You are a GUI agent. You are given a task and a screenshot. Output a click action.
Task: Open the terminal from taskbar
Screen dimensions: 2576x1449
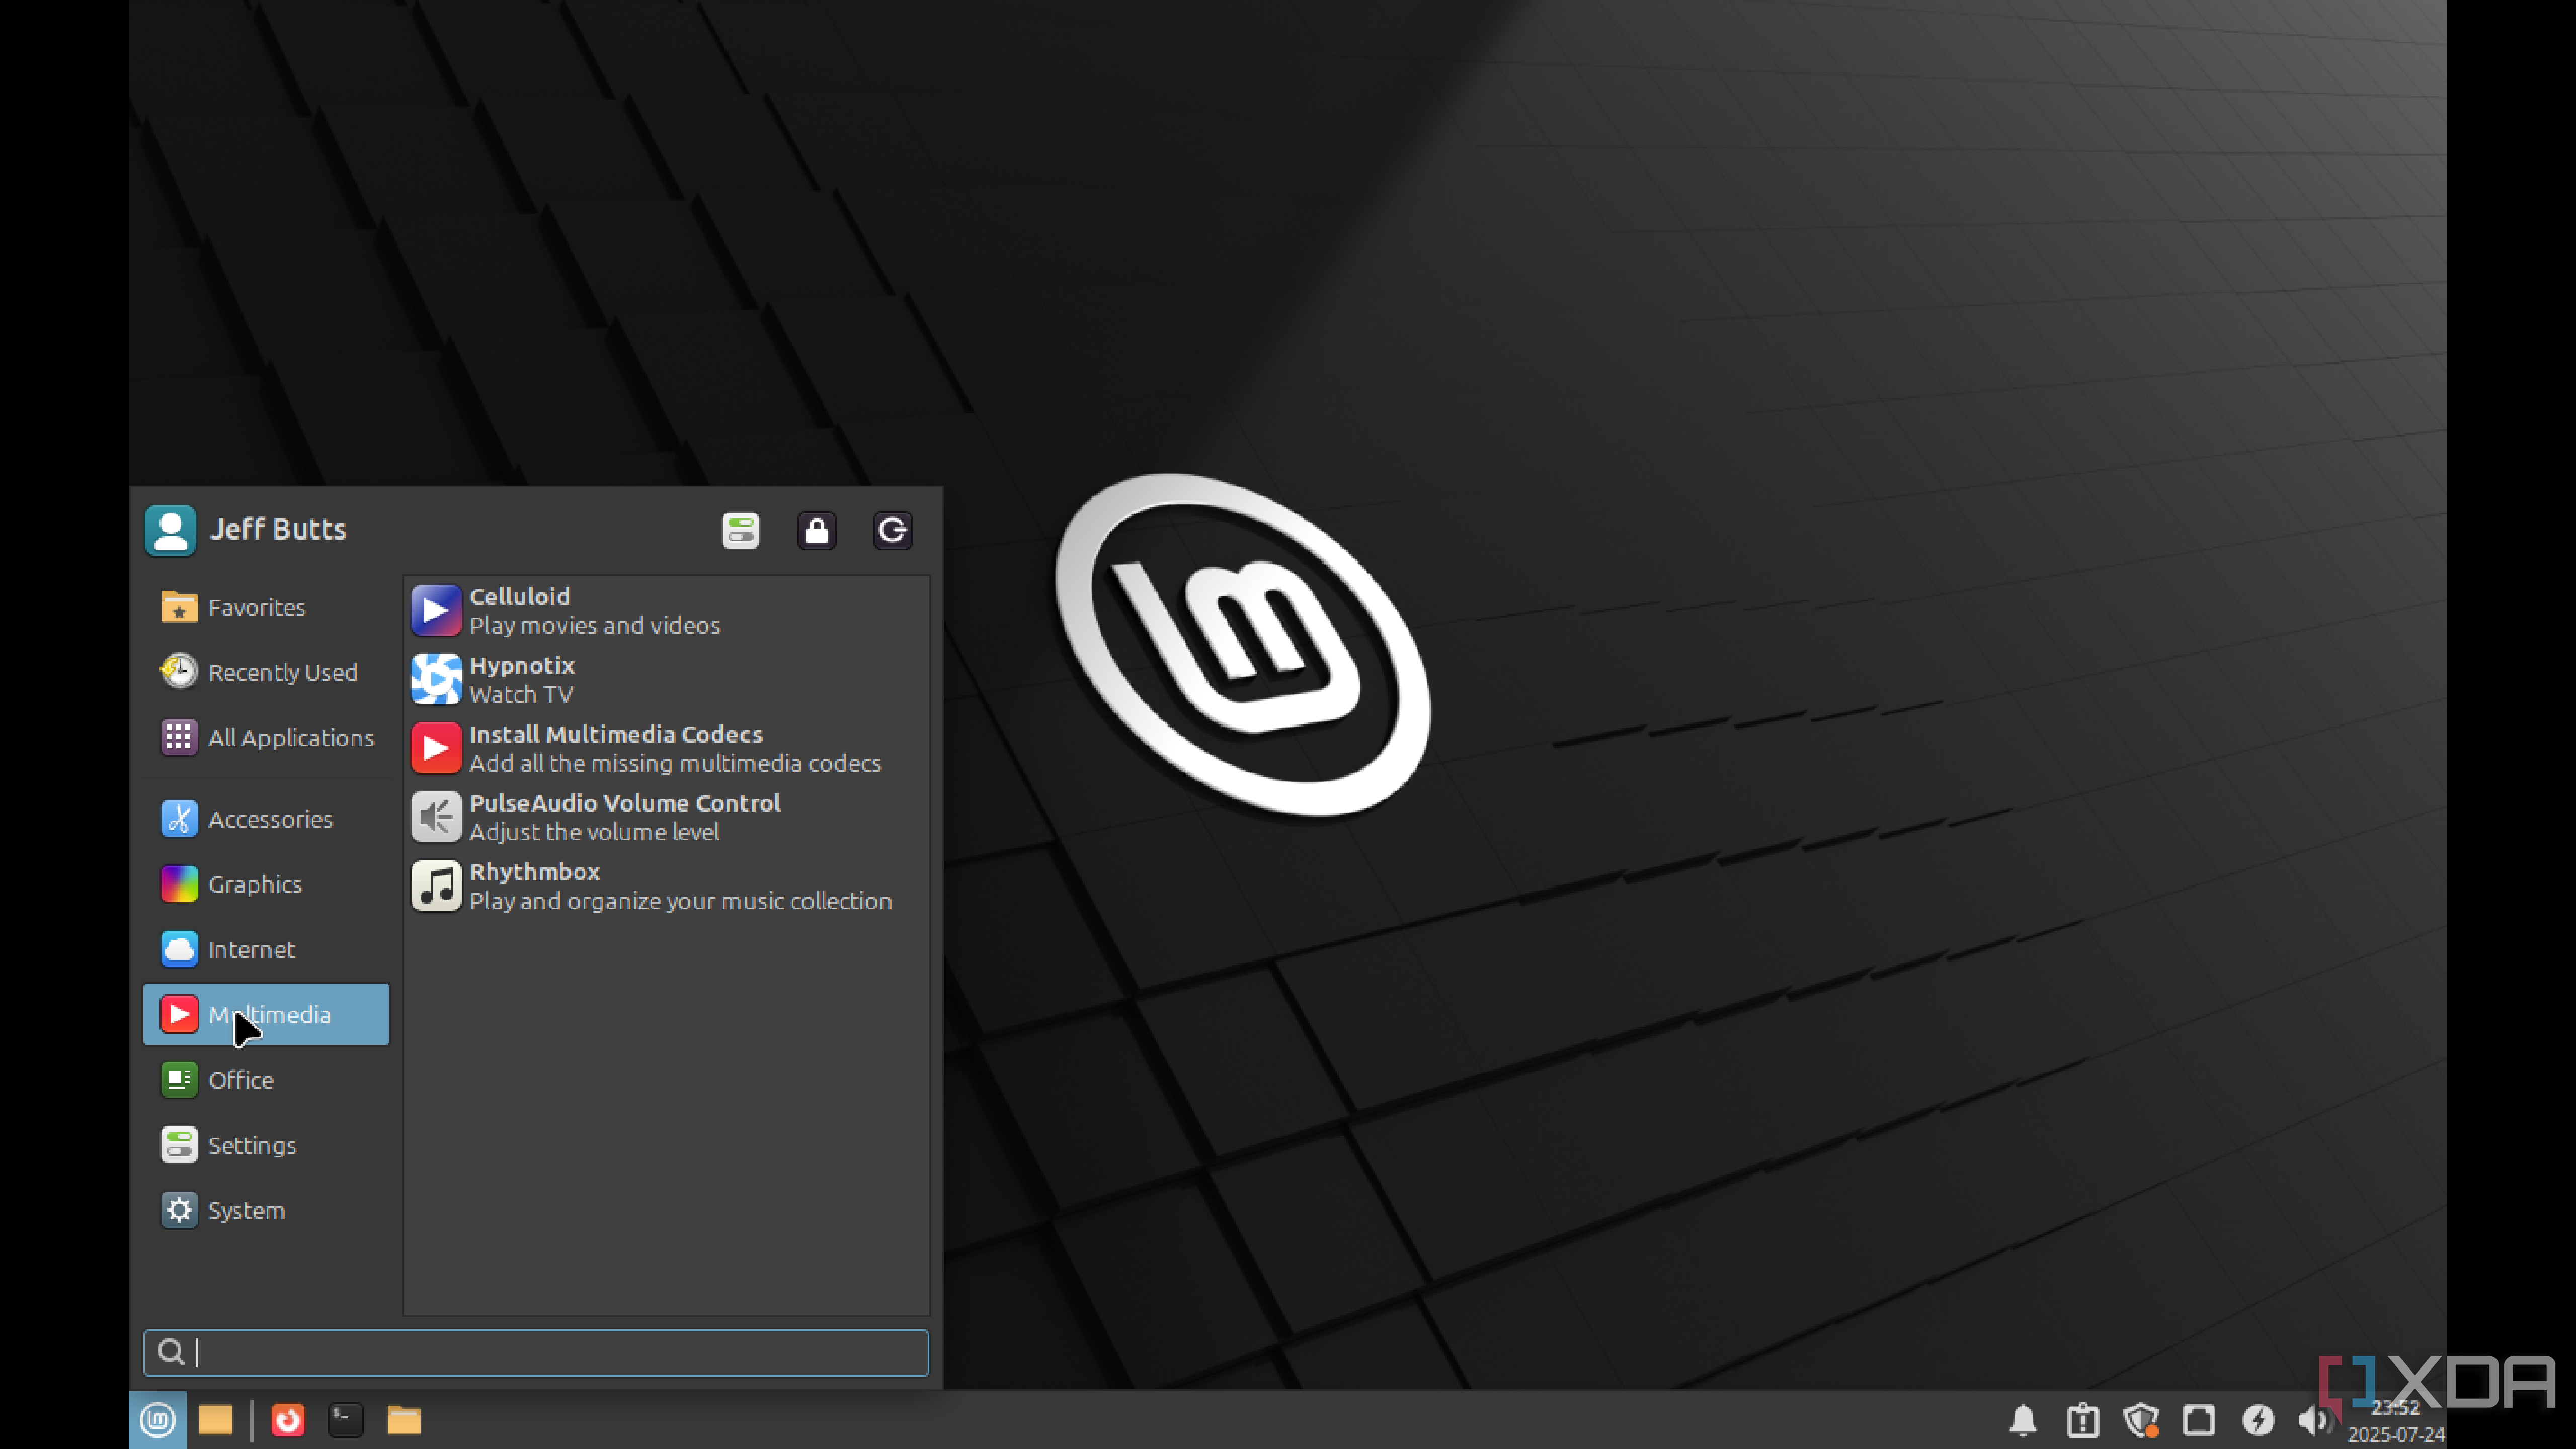click(x=346, y=1420)
